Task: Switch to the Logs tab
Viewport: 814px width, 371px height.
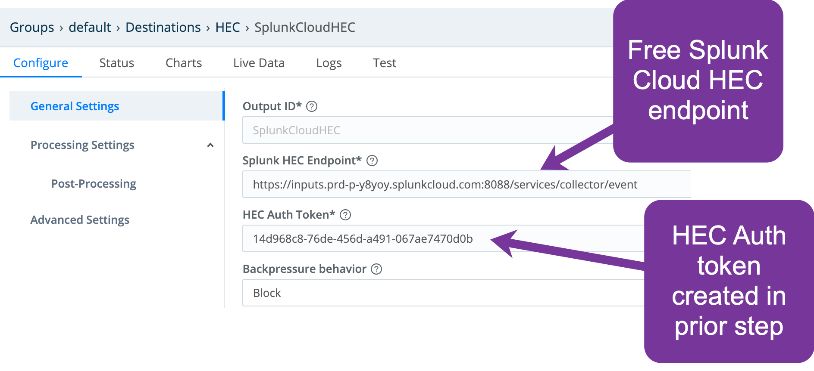Action: (329, 62)
